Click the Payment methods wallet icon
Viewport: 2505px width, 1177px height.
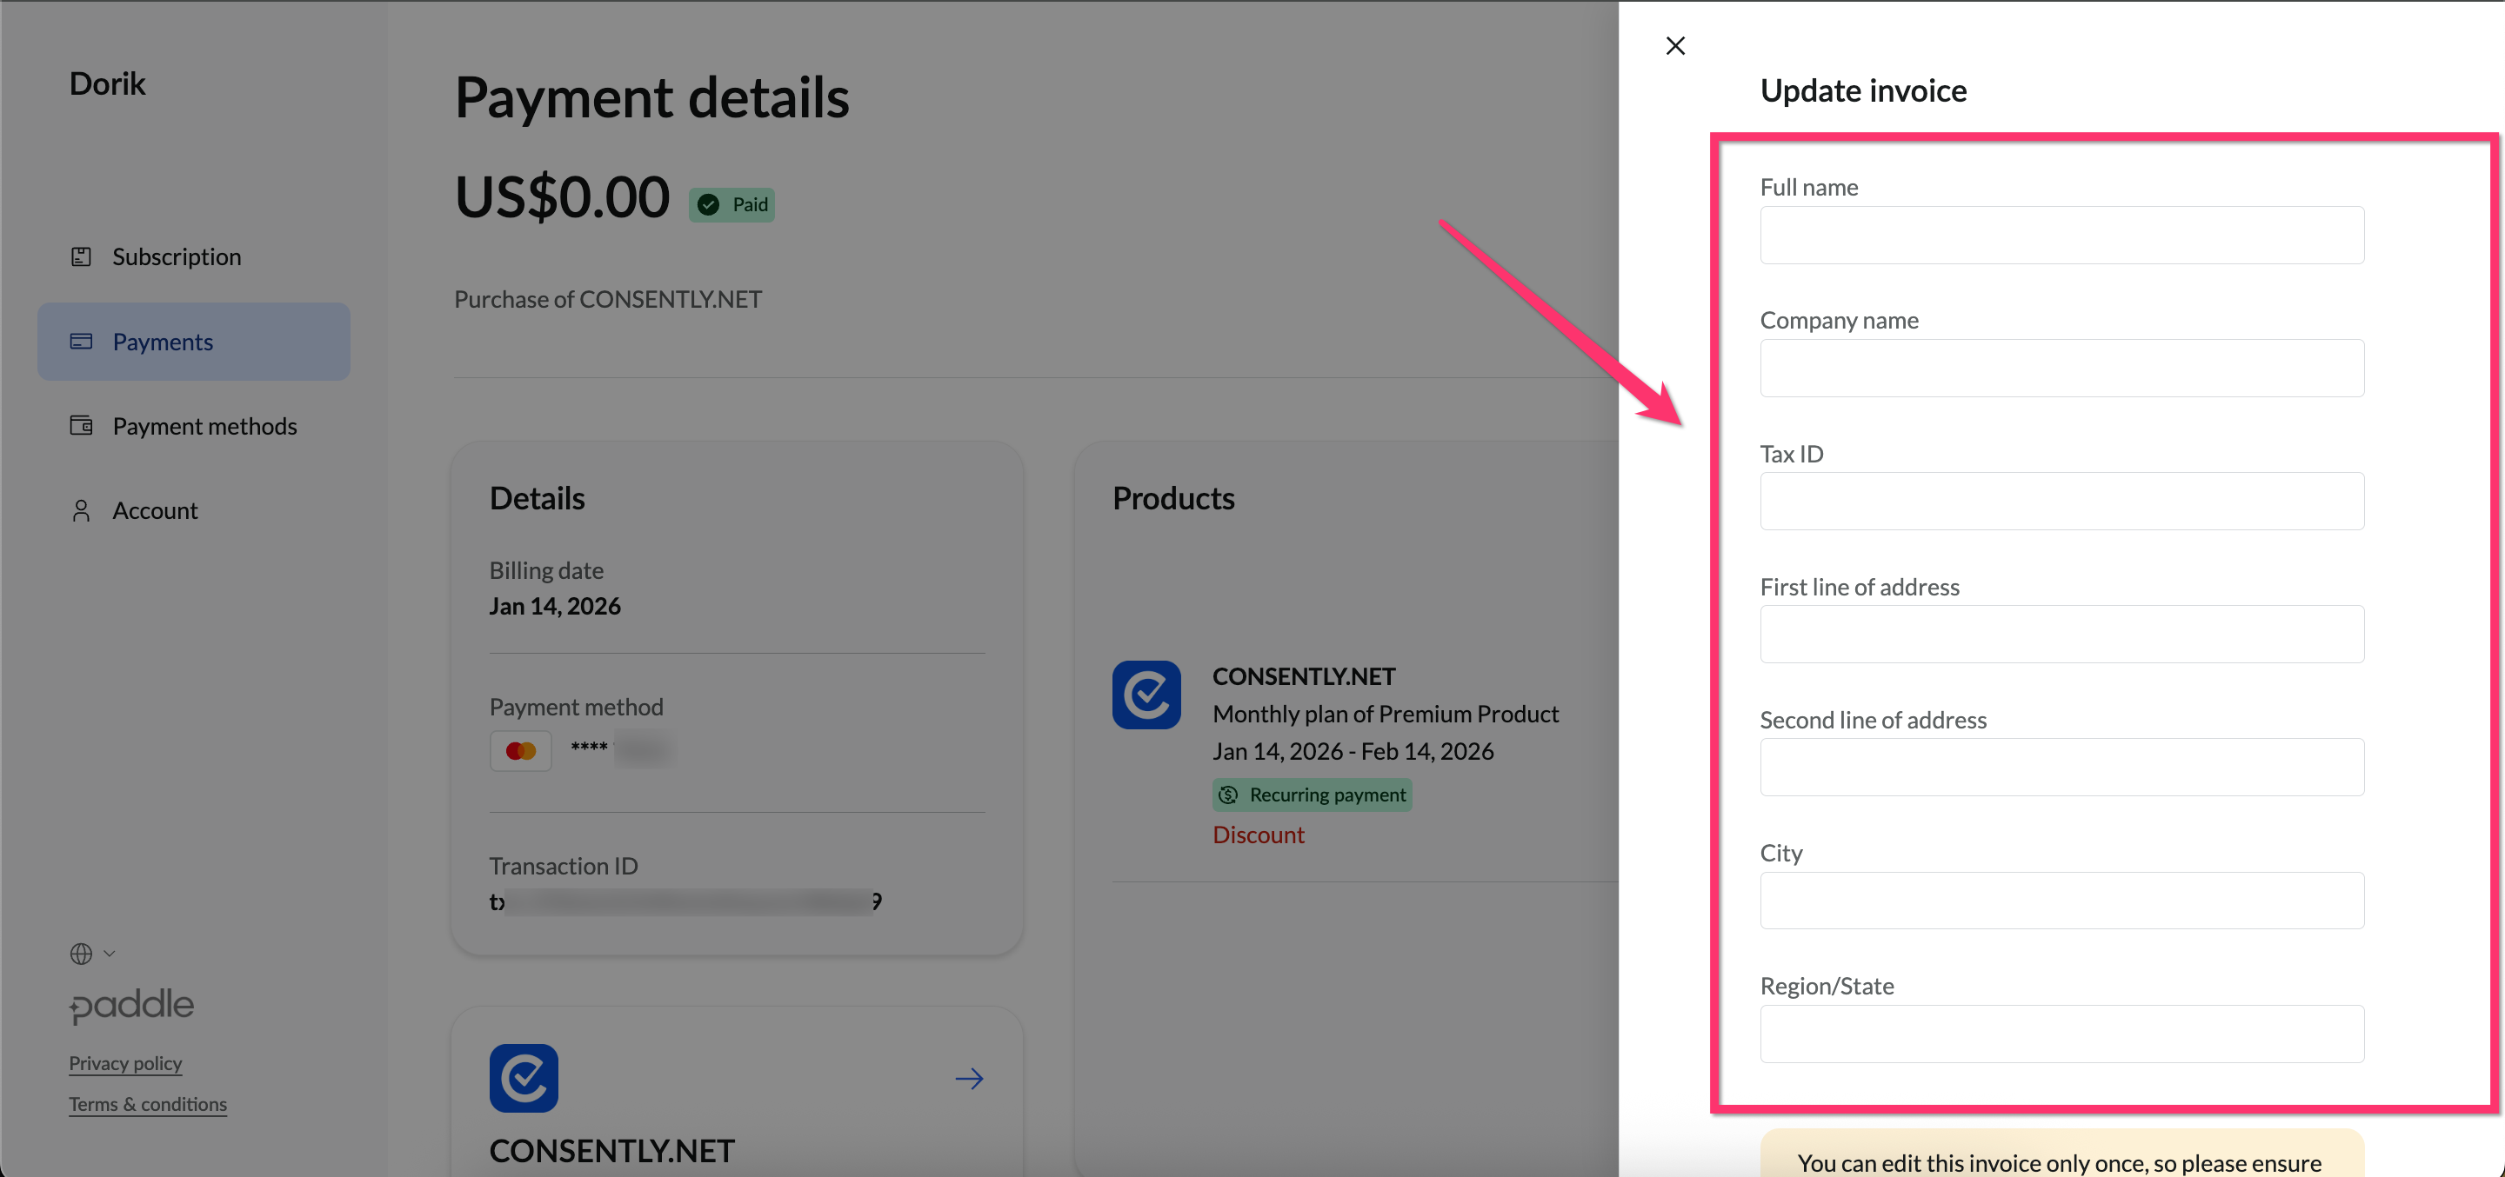pyautogui.click(x=82, y=426)
